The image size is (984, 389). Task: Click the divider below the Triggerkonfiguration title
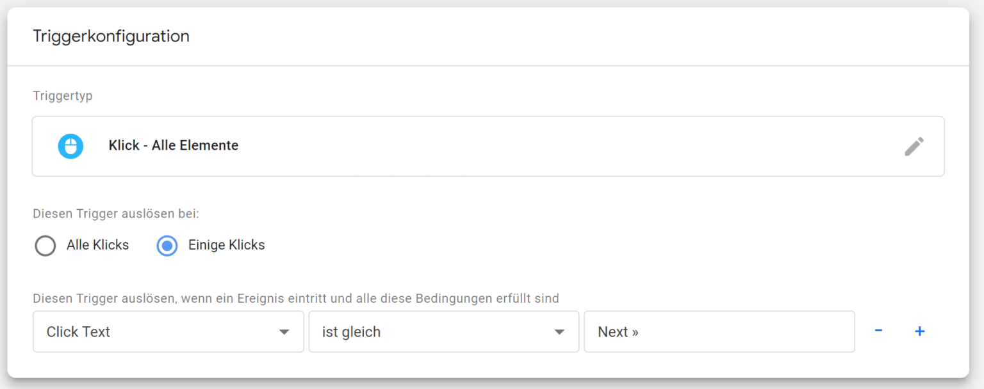(487, 66)
